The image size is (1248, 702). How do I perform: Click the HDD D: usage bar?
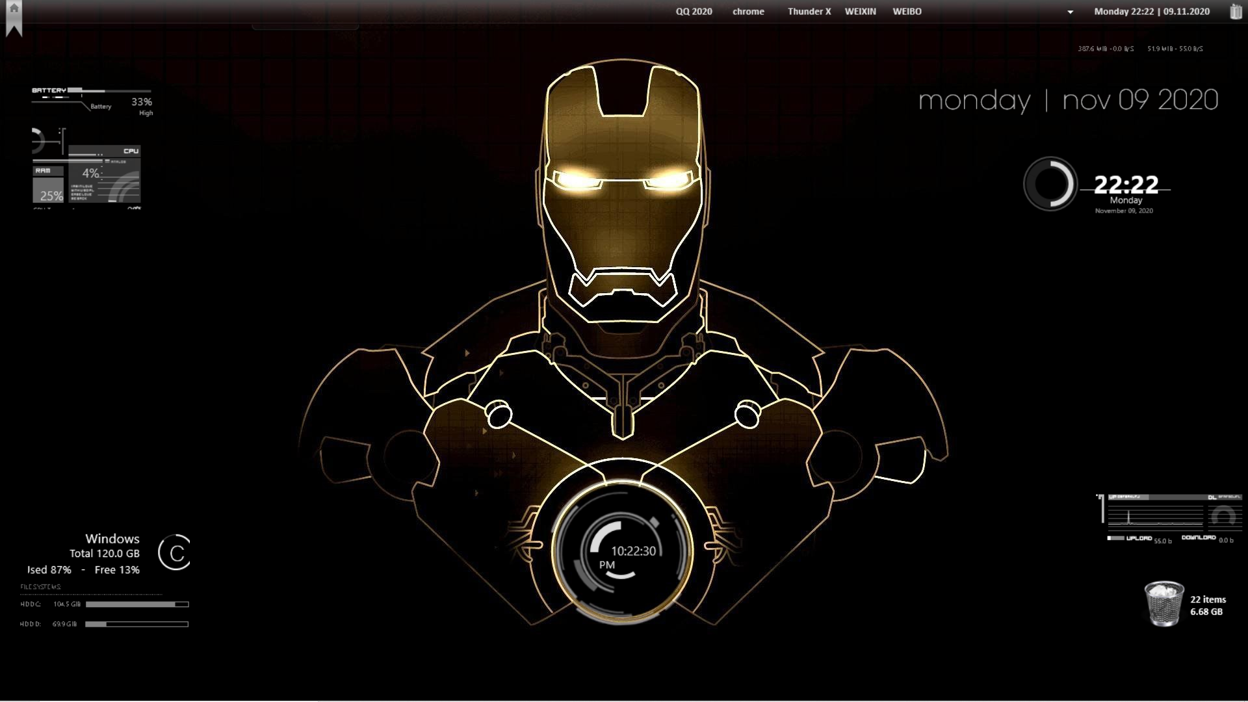(137, 624)
